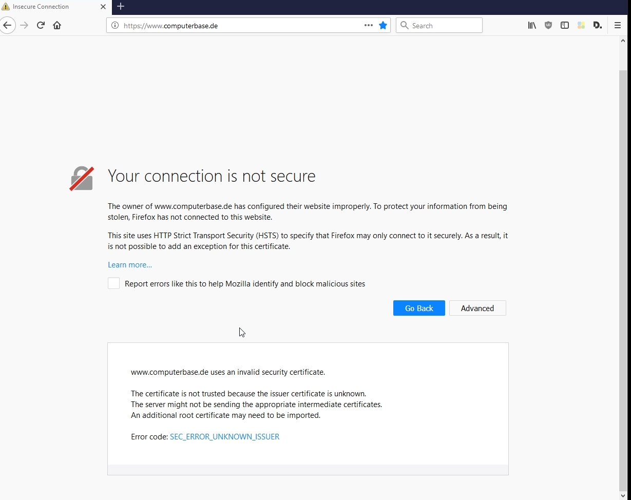Show site information icon in address bar
Viewport: 631px width, 500px height.
pyautogui.click(x=115, y=25)
